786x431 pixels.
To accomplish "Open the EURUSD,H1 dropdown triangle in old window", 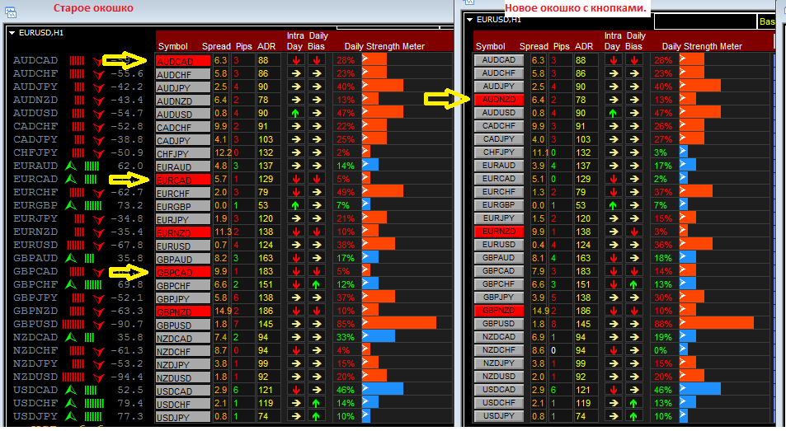I will [x=12, y=33].
